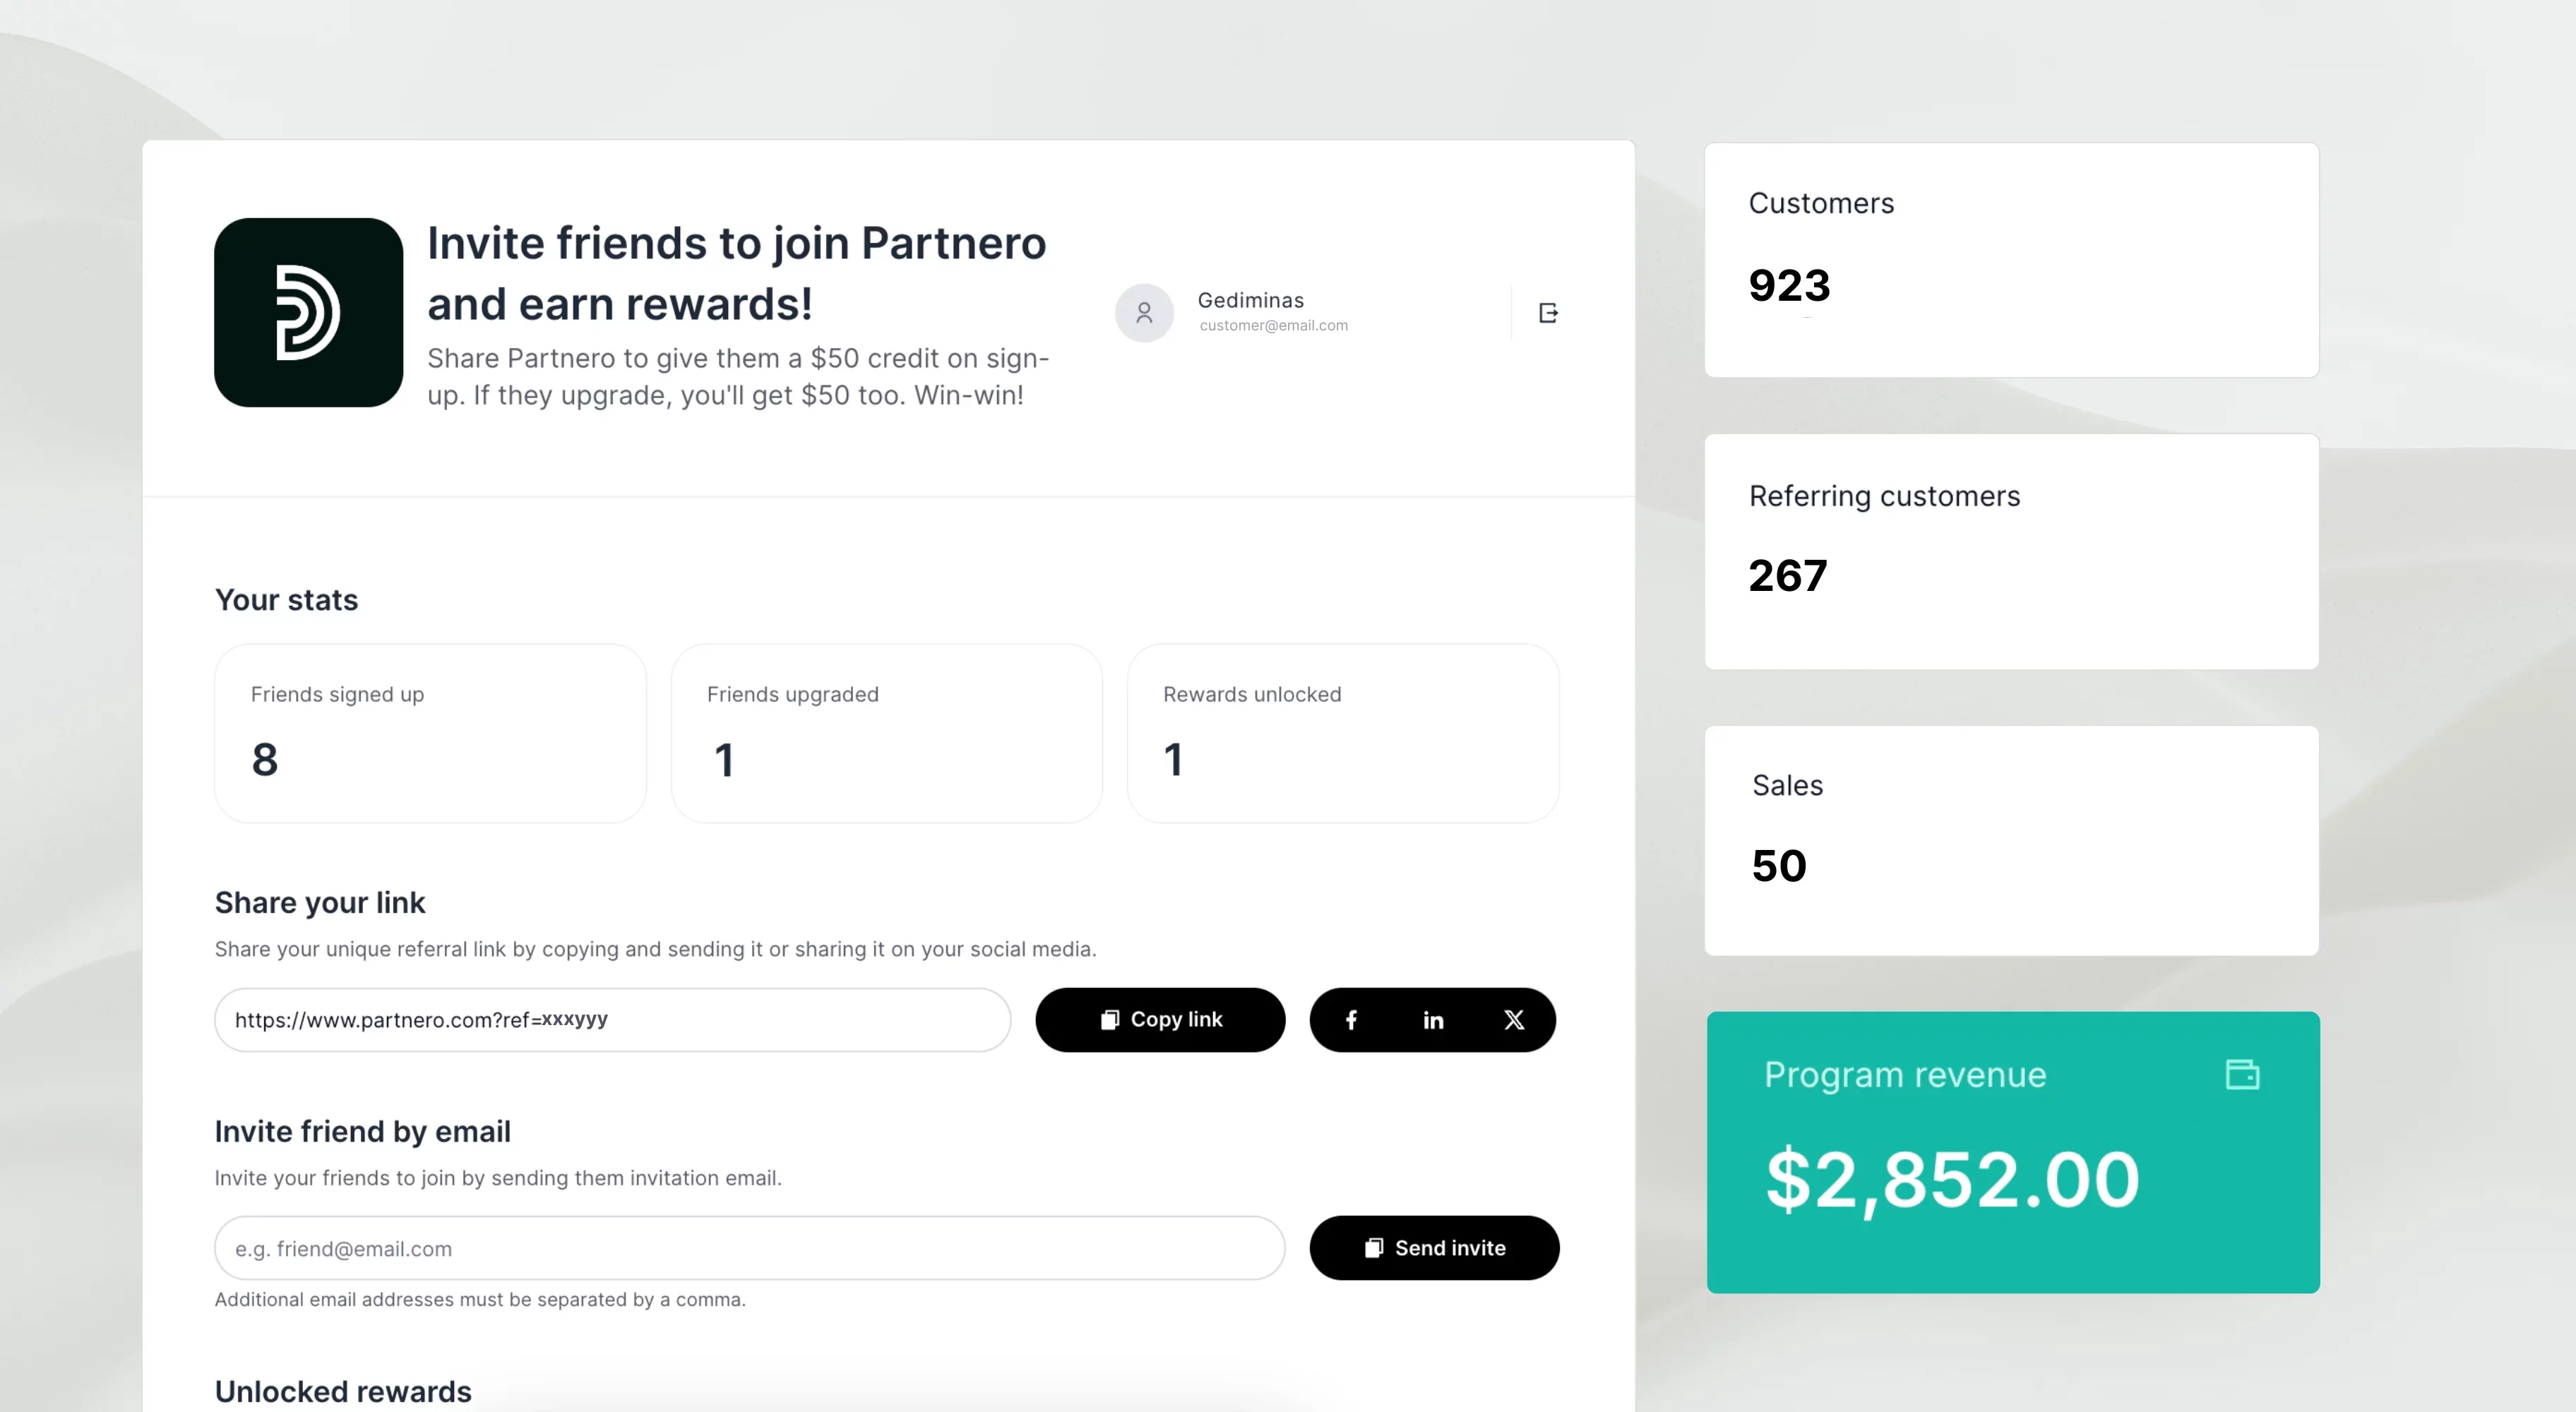Screen dimensions: 2576x1412
Task: Open the Friends signed up stat card
Action: click(430, 733)
